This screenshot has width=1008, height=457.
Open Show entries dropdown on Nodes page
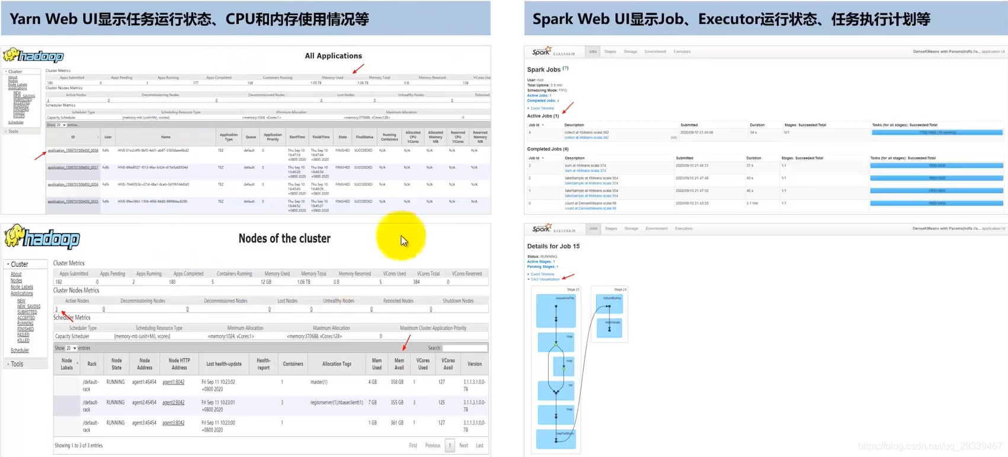71,348
